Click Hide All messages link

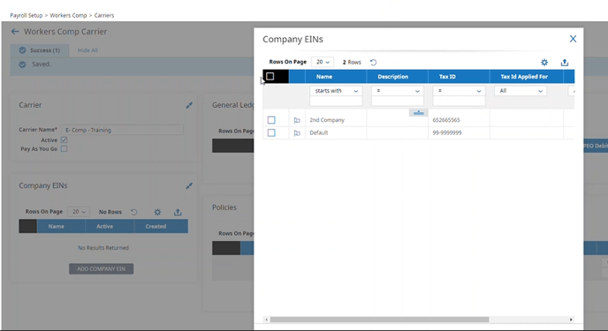tap(87, 50)
